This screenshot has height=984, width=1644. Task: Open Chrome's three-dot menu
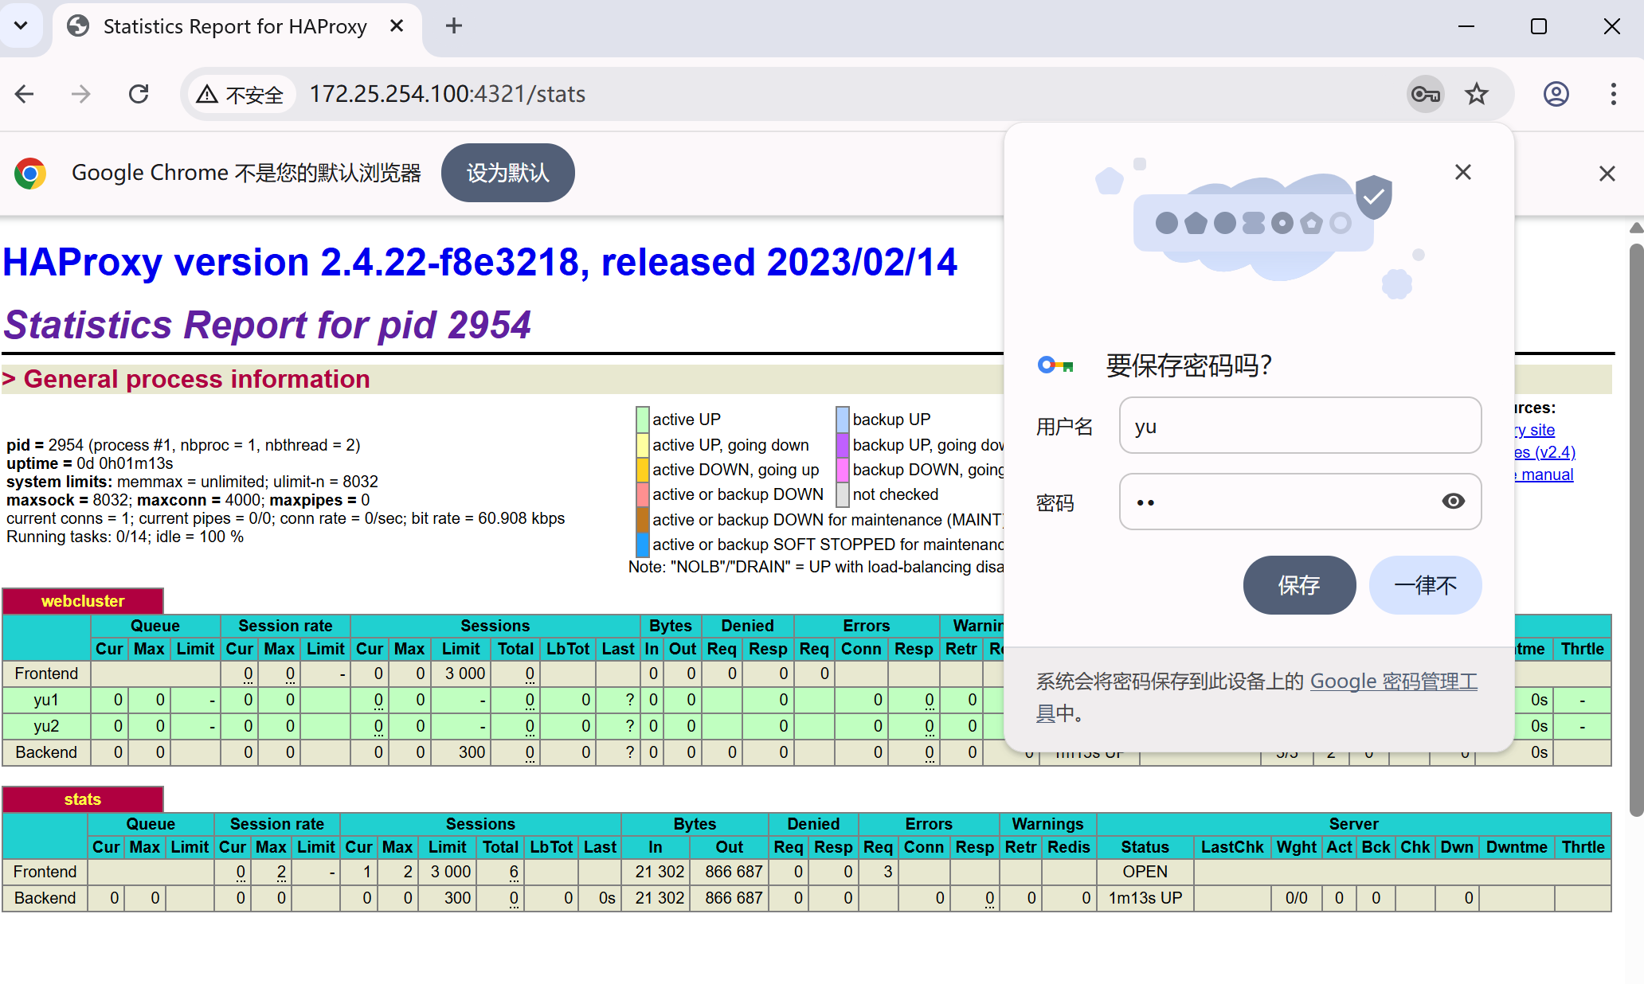1613,95
